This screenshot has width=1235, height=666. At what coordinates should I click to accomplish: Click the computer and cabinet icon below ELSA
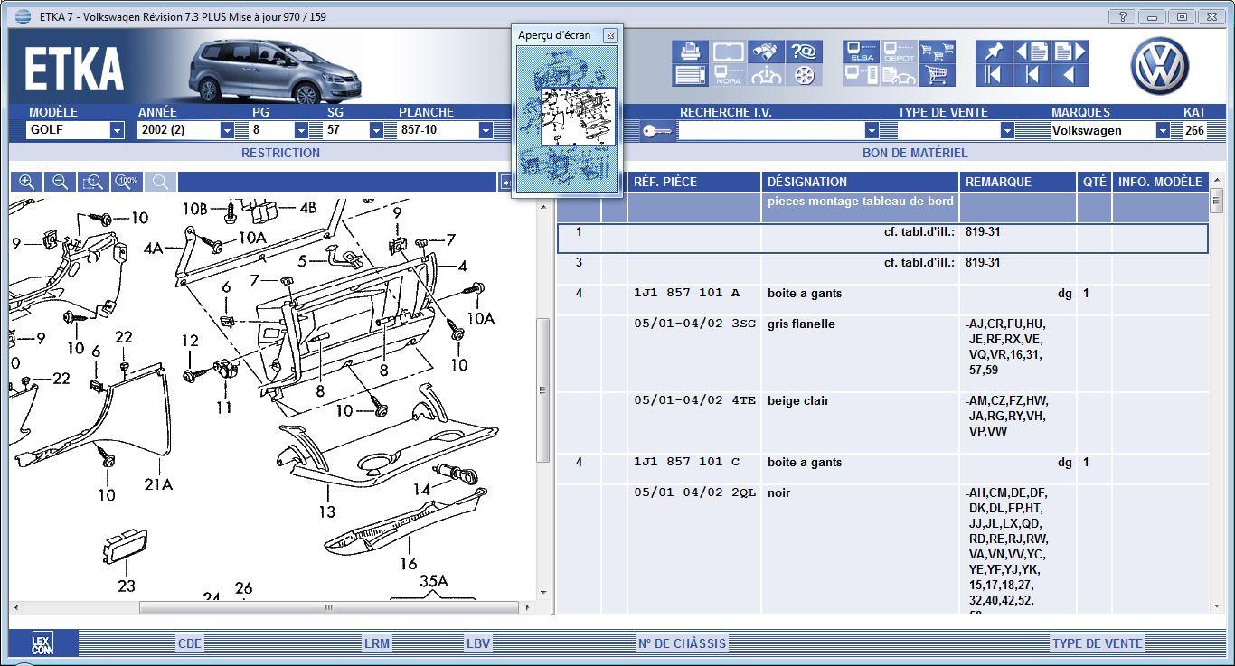[x=861, y=75]
